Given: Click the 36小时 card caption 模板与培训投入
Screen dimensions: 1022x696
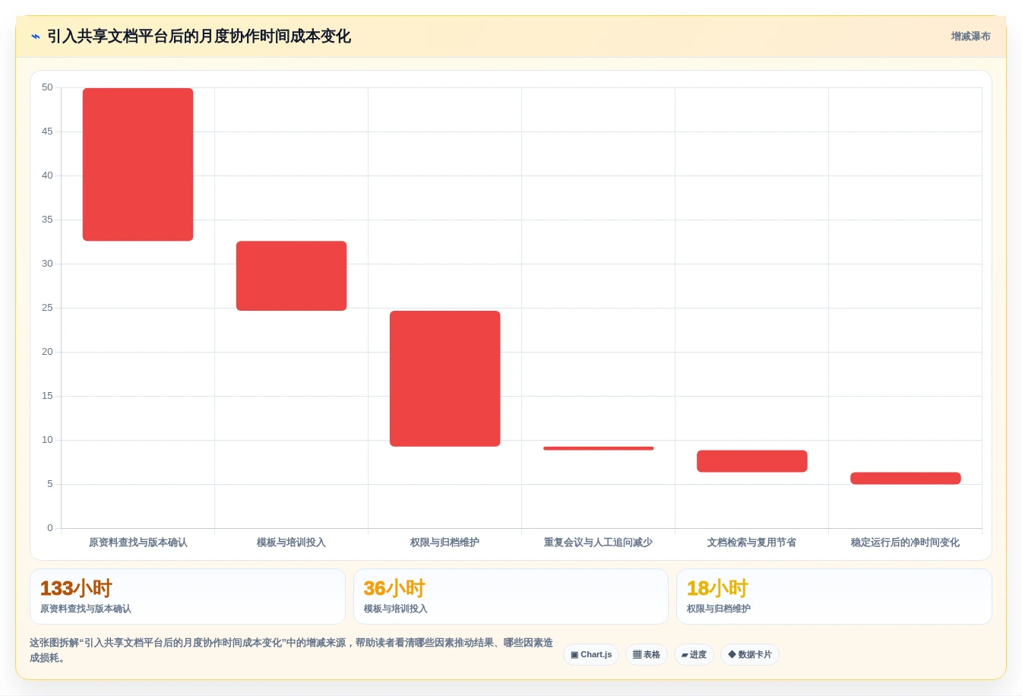Looking at the screenshot, I should tap(395, 609).
